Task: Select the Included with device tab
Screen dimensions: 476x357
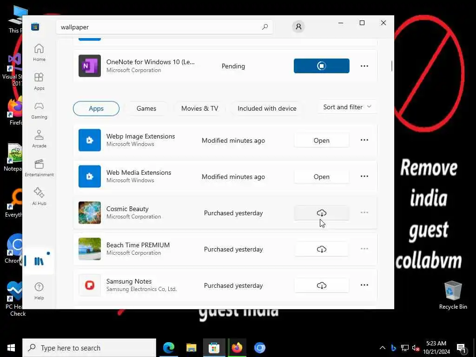Action: pyautogui.click(x=267, y=108)
